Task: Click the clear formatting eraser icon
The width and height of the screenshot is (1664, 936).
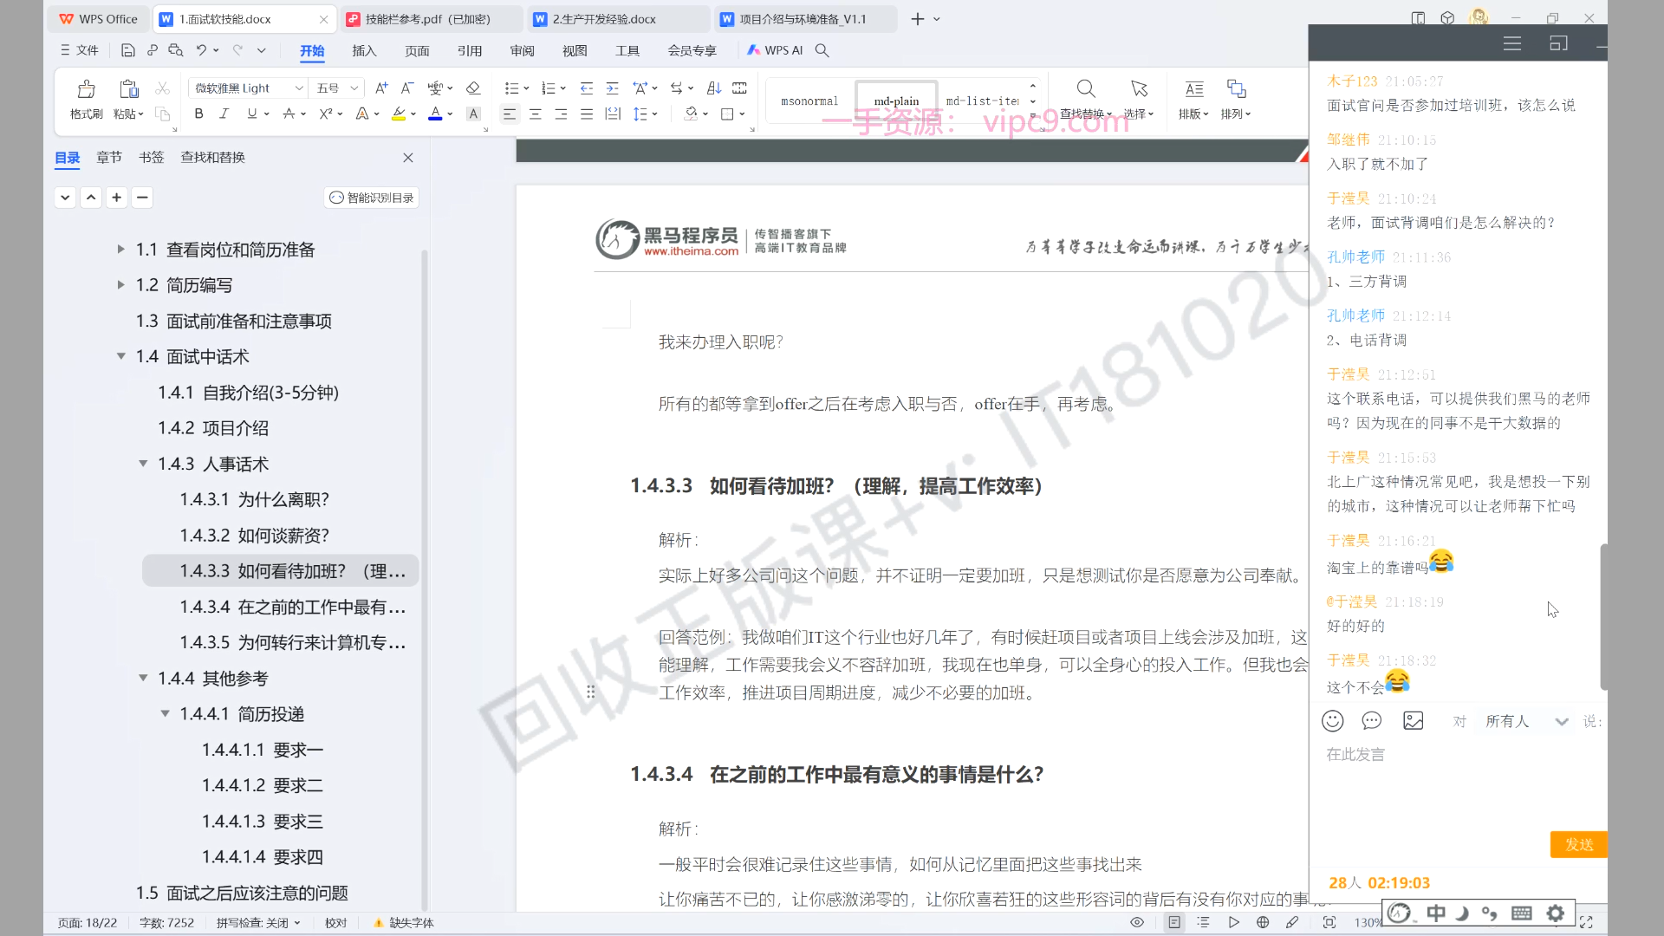Action: 472,88
